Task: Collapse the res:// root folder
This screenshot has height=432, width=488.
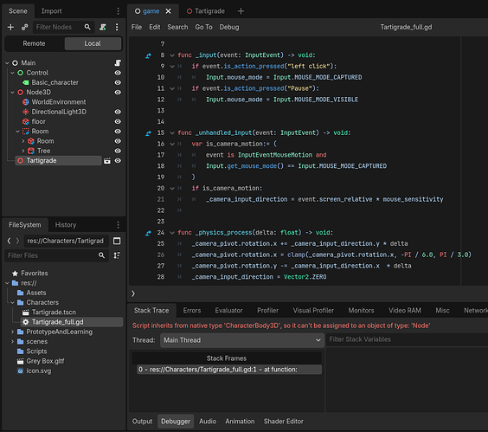Action: (x=7, y=283)
